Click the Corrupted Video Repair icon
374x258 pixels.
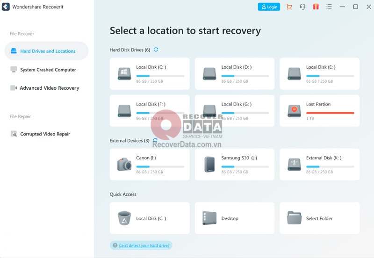pyautogui.click(x=14, y=134)
